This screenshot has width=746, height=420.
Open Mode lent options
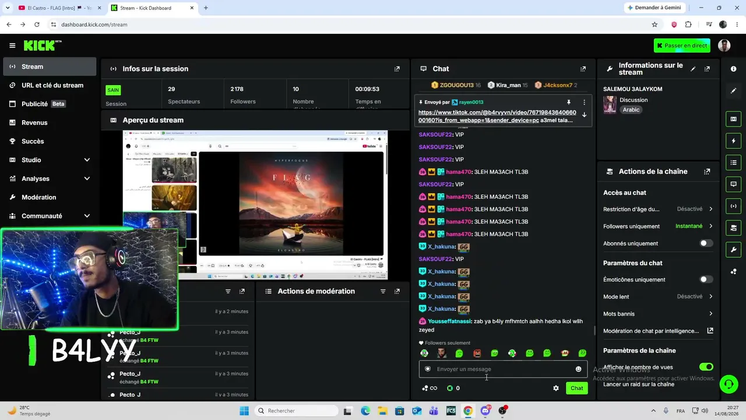click(x=658, y=296)
